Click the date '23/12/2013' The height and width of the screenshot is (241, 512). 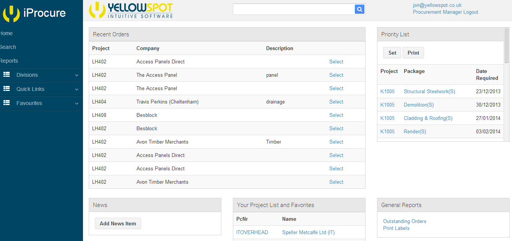(x=488, y=91)
